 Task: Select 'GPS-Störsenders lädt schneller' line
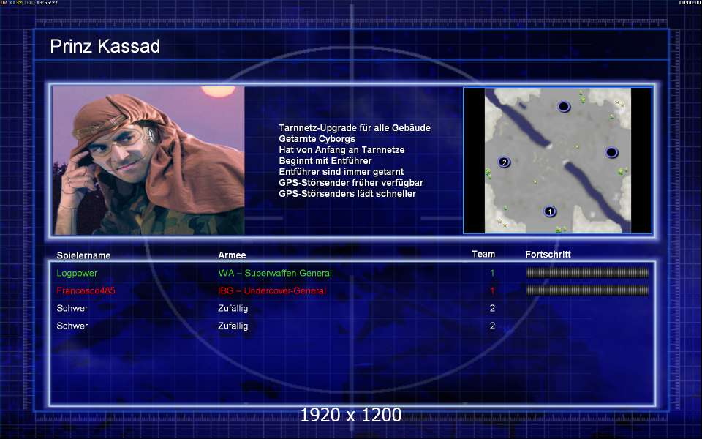[347, 193]
